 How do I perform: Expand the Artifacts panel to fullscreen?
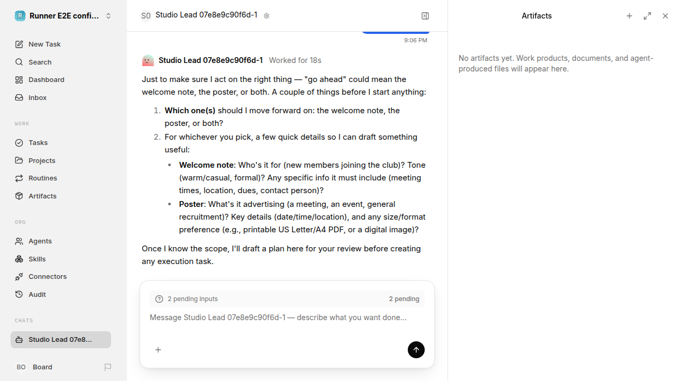click(647, 16)
